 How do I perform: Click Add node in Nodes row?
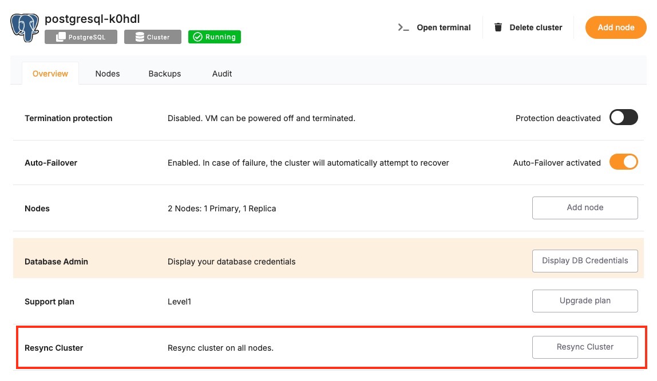[x=585, y=208]
